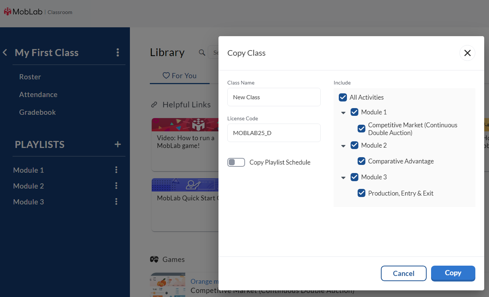Add a new playlist with the plus icon
Viewport: 489px width, 297px height.
click(118, 144)
